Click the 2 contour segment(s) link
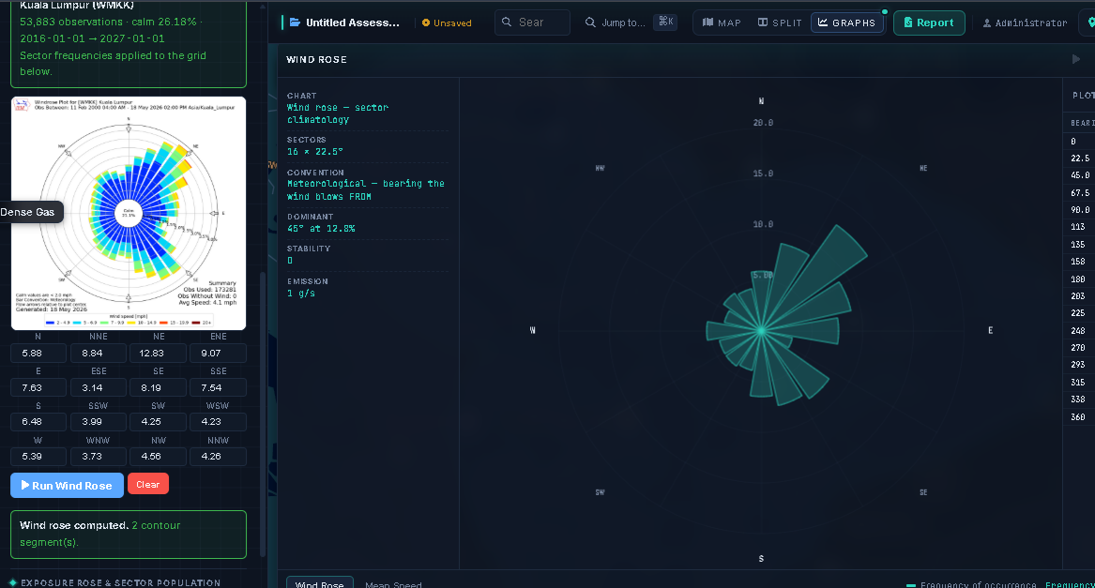This screenshot has width=1095, height=588. tap(99, 534)
